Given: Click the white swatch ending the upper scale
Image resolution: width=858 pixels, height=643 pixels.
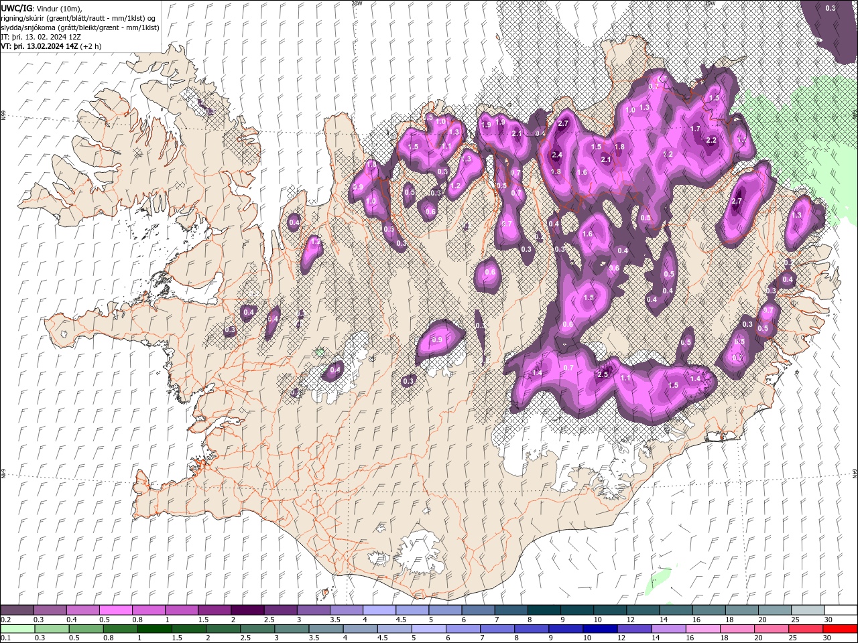Looking at the screenshot, I should (x=841, y=610).
